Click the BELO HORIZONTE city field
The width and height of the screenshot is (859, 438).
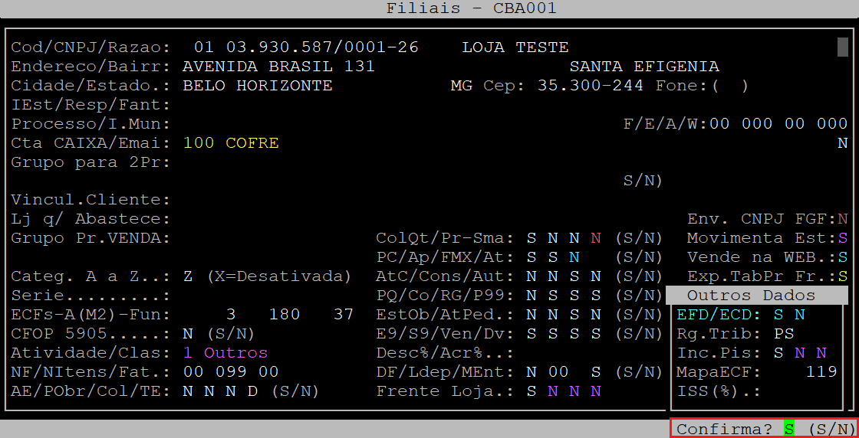pyautogui.click(x=258, y=86)
